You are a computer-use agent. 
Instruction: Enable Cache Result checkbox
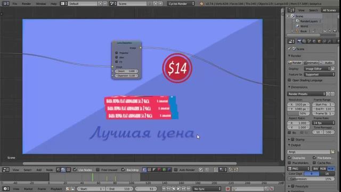[314, 163]
